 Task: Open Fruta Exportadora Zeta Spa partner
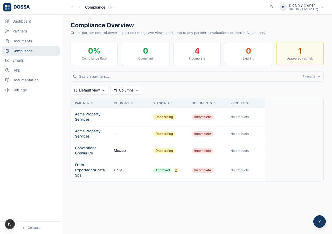pos(90,170)
